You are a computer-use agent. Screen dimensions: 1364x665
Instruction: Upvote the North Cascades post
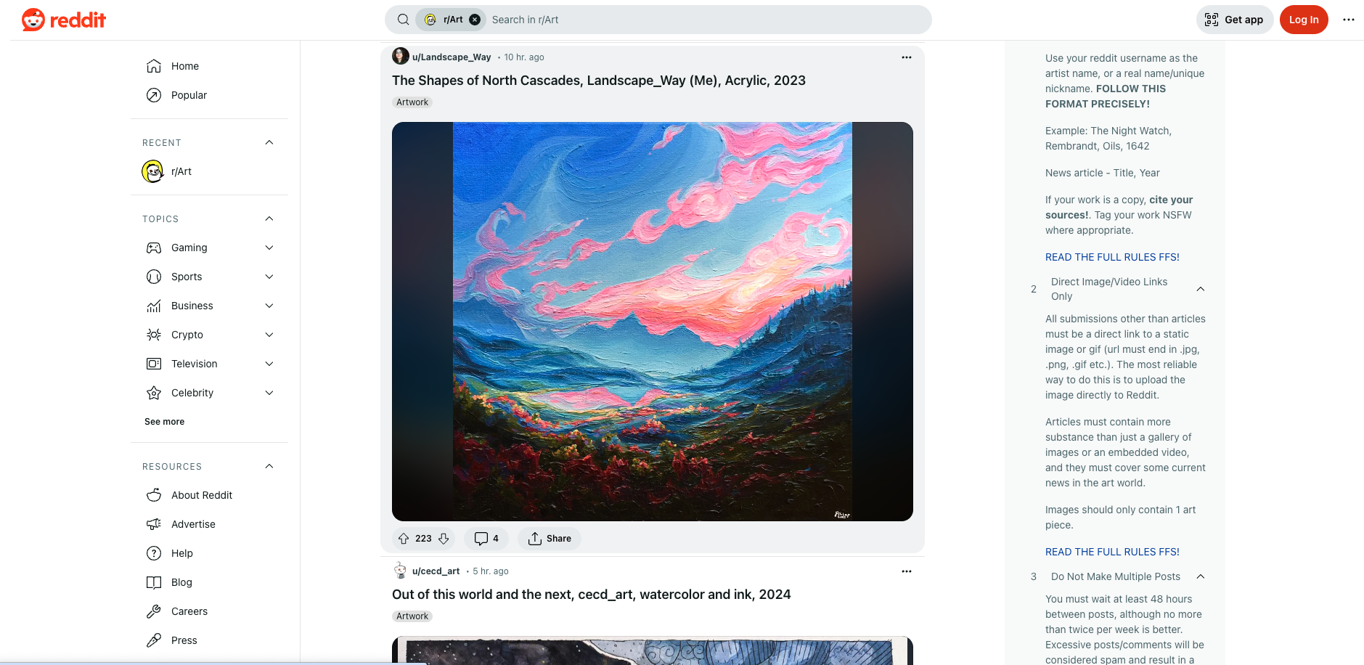404,539
